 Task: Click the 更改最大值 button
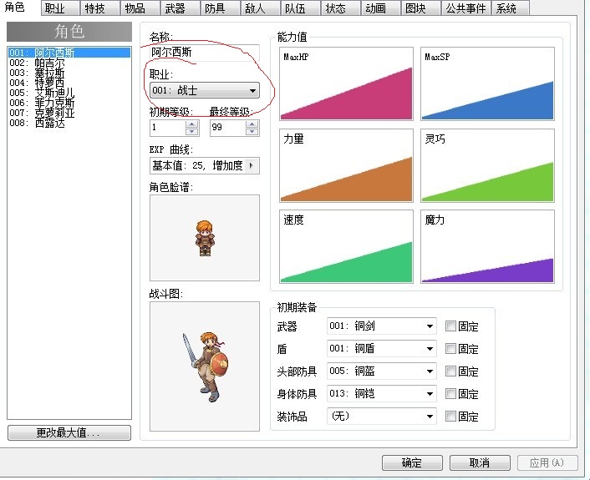pos(69,432)
